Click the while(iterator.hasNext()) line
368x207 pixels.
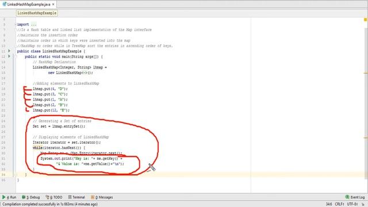point(59,148)
